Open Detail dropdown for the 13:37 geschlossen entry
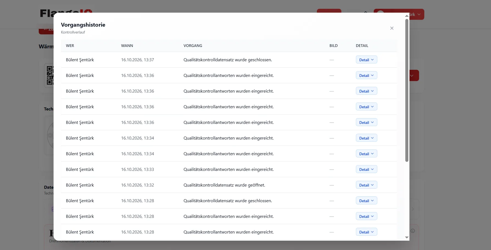The width and height of the screenshot is (491, 250). coord(366,60)
